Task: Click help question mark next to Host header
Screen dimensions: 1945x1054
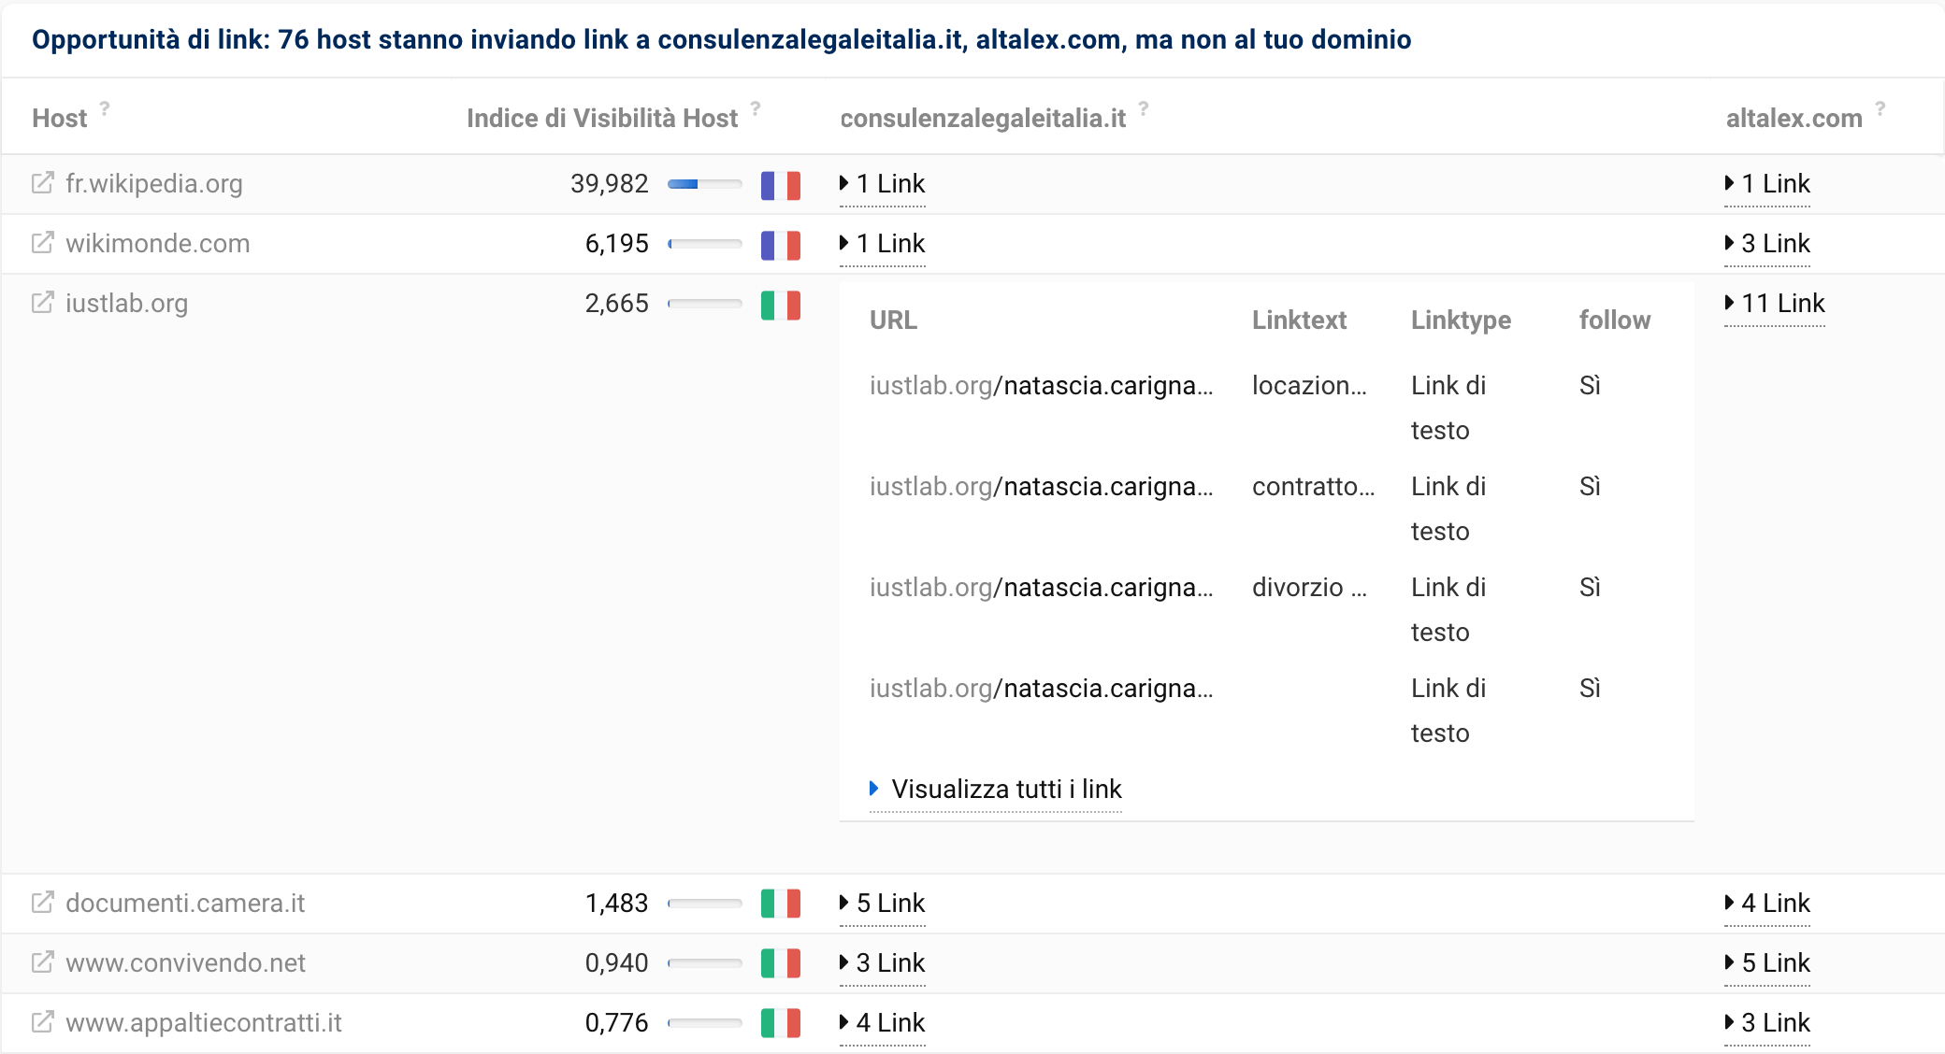Action: pyautogui.click(x=105, y=108)
